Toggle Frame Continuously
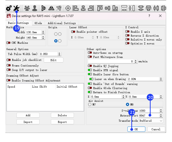 coord(9,66)
